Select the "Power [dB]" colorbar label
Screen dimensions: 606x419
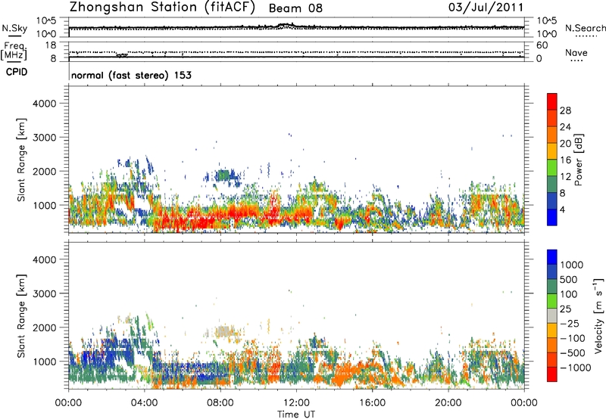578,160
